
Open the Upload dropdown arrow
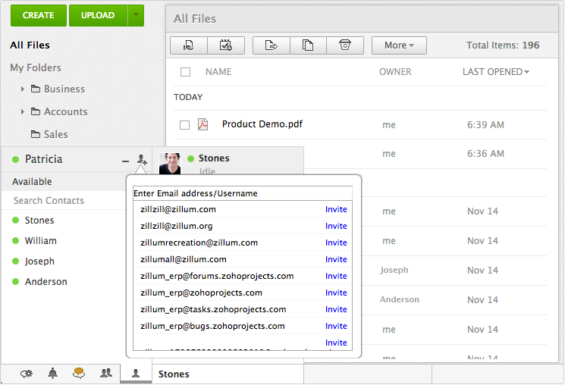(x=136, y=15)
